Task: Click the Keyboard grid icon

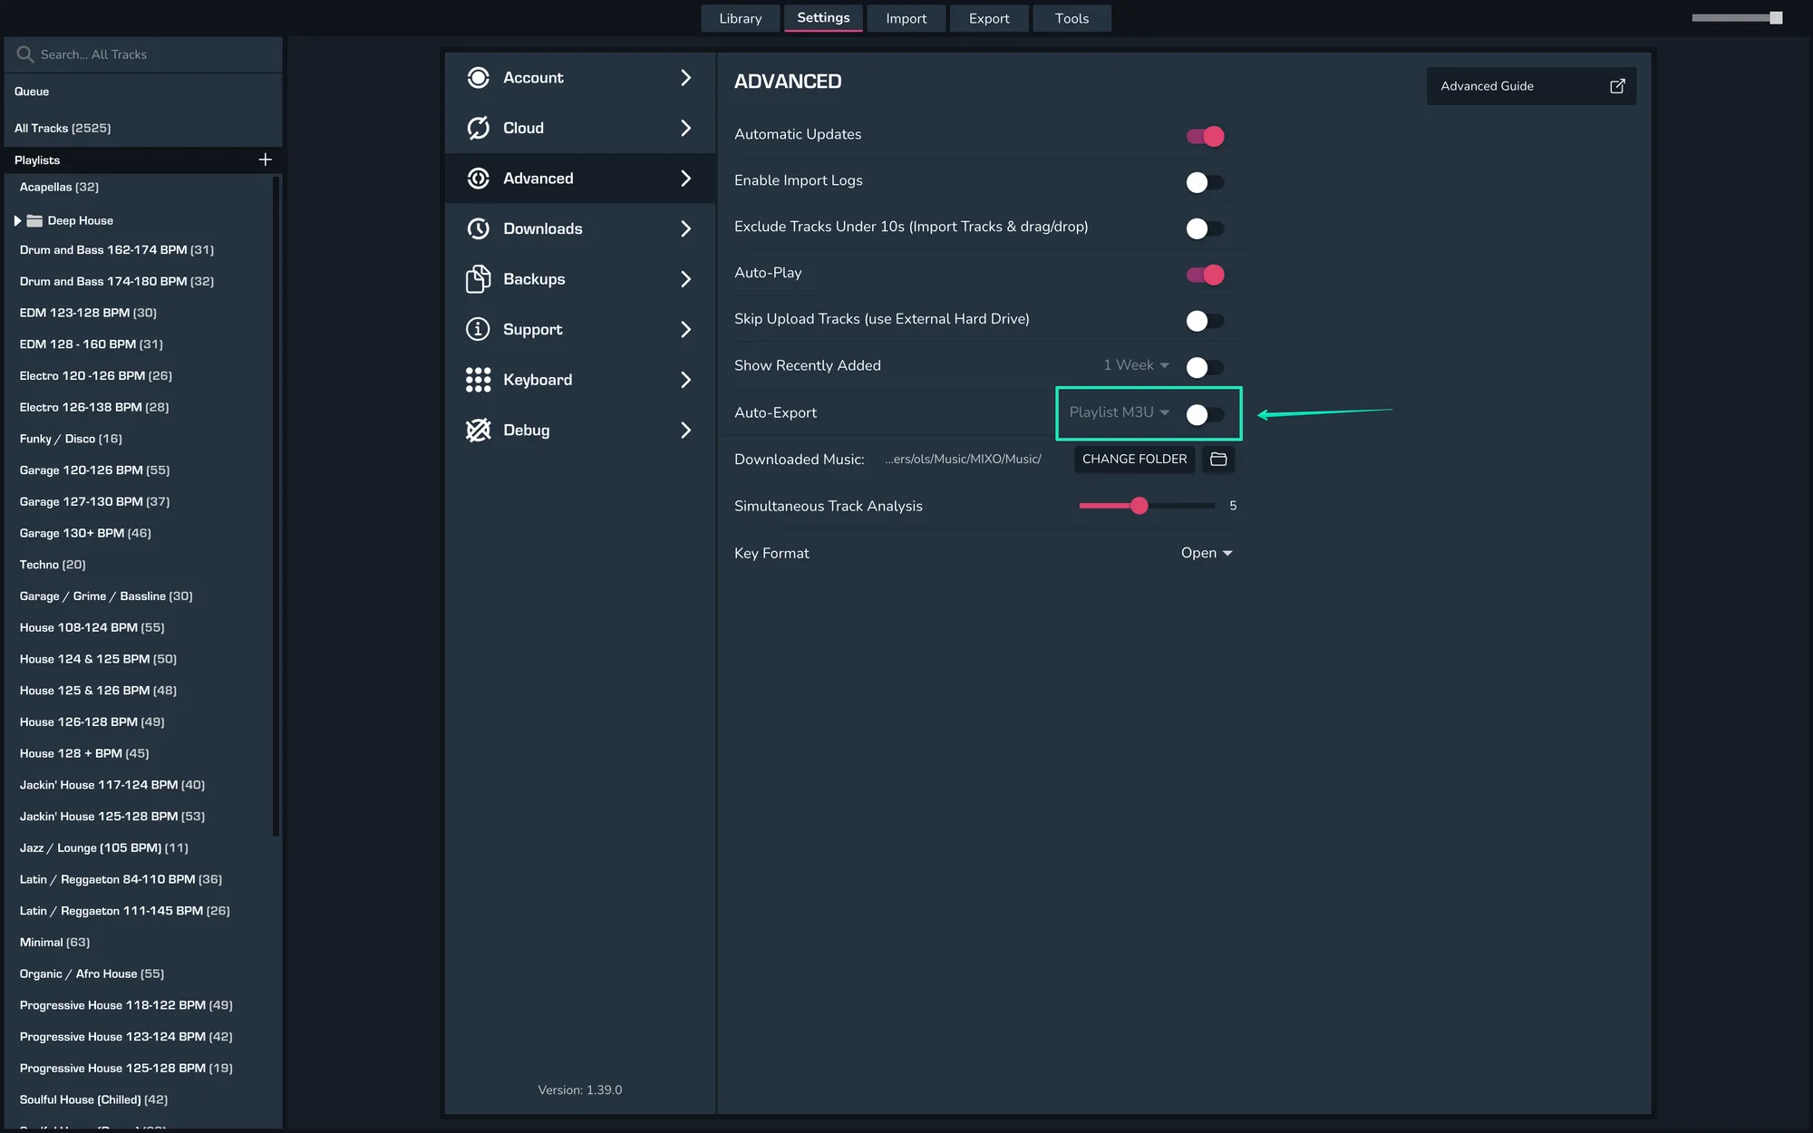Action: click(x=478, y=380)
